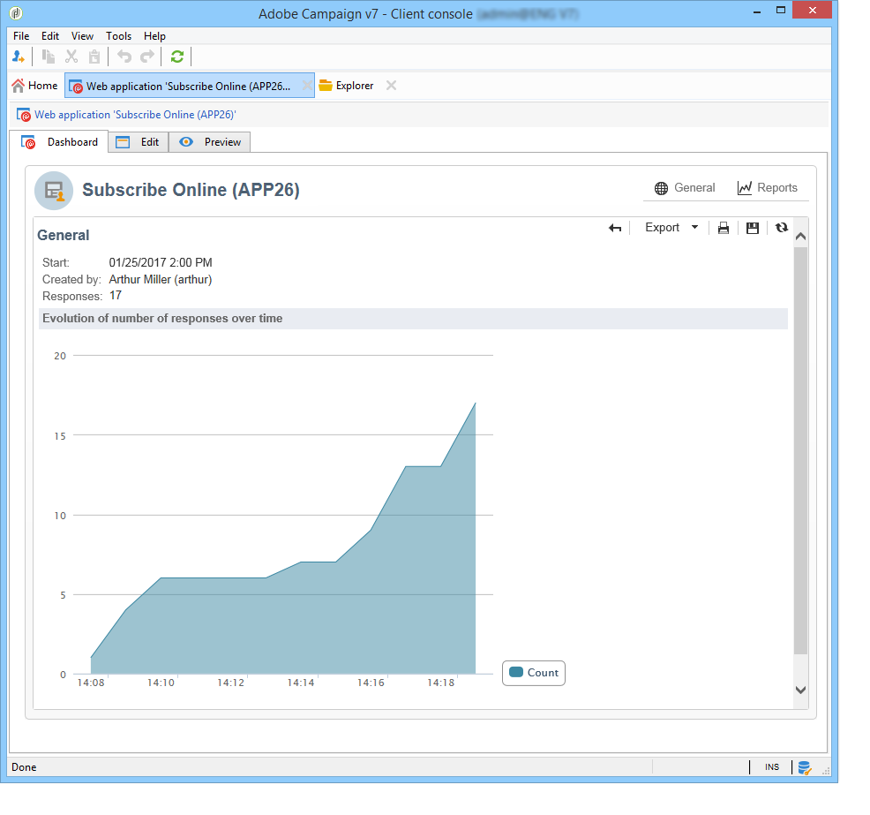Open the View menu
Screen dimensions: 870x815
82,36
